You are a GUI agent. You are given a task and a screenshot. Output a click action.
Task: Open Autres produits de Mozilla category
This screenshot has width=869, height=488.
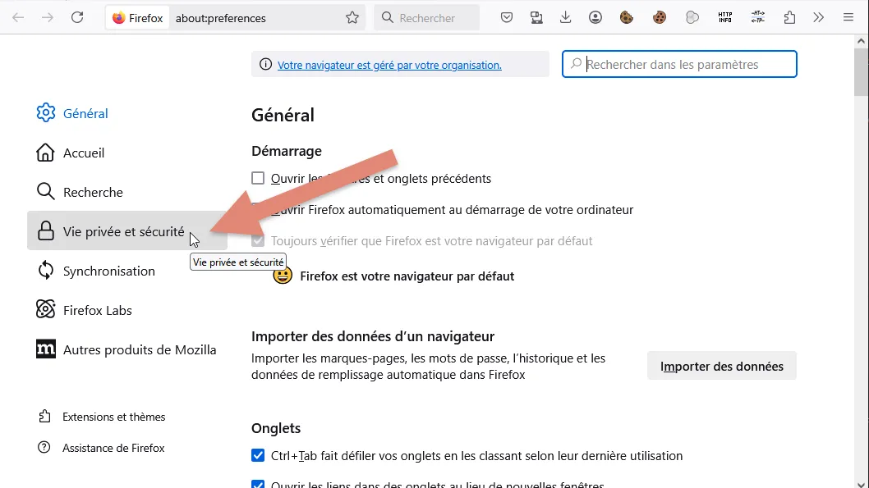pyautogui.click(x=127, y=349)
